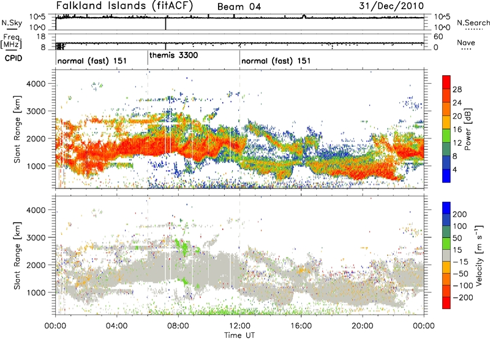
Task: Click the "themis 3300" CPID label
Action: point(174,56)
